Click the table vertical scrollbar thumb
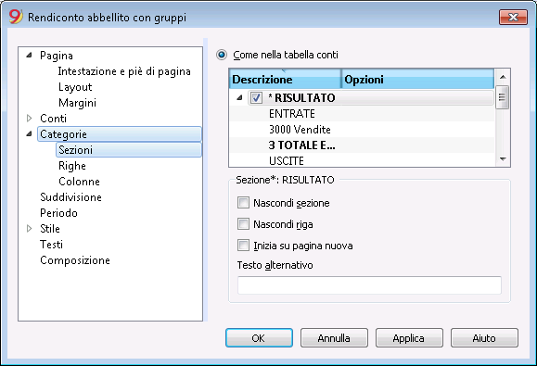Viewport: 537px width, 366px height. tap(503, 97)
